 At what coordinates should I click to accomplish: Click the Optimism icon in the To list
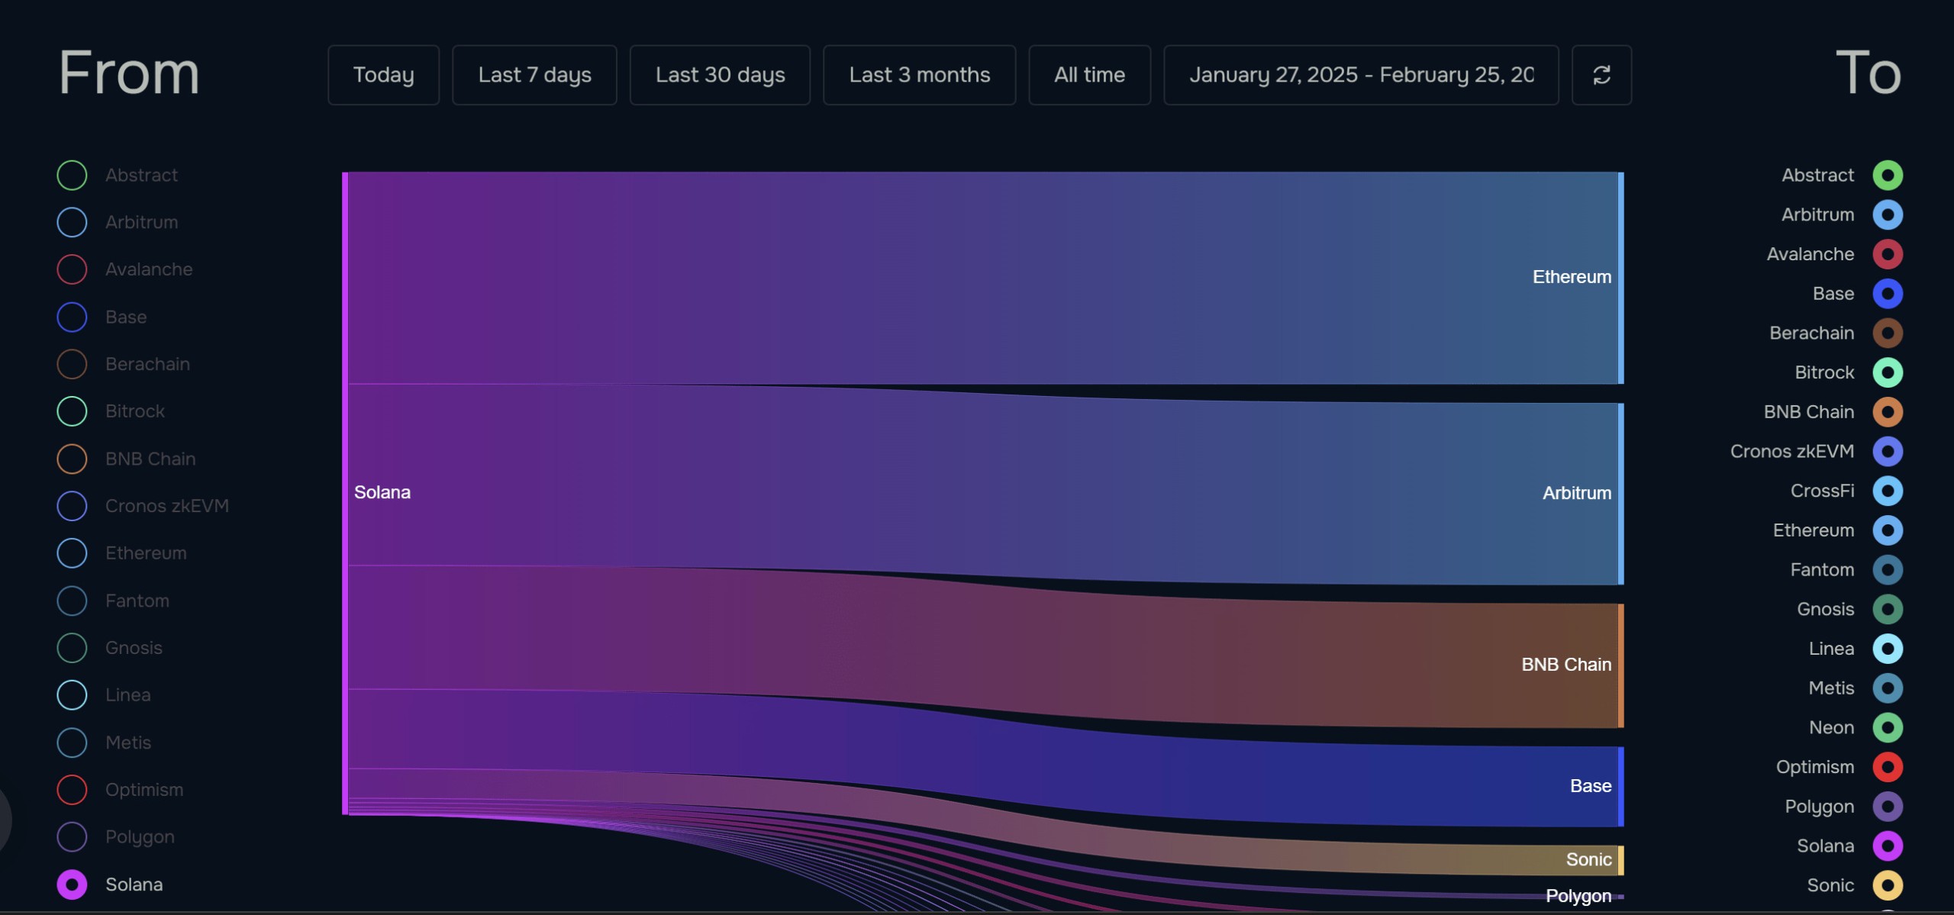pos(1889,767)
